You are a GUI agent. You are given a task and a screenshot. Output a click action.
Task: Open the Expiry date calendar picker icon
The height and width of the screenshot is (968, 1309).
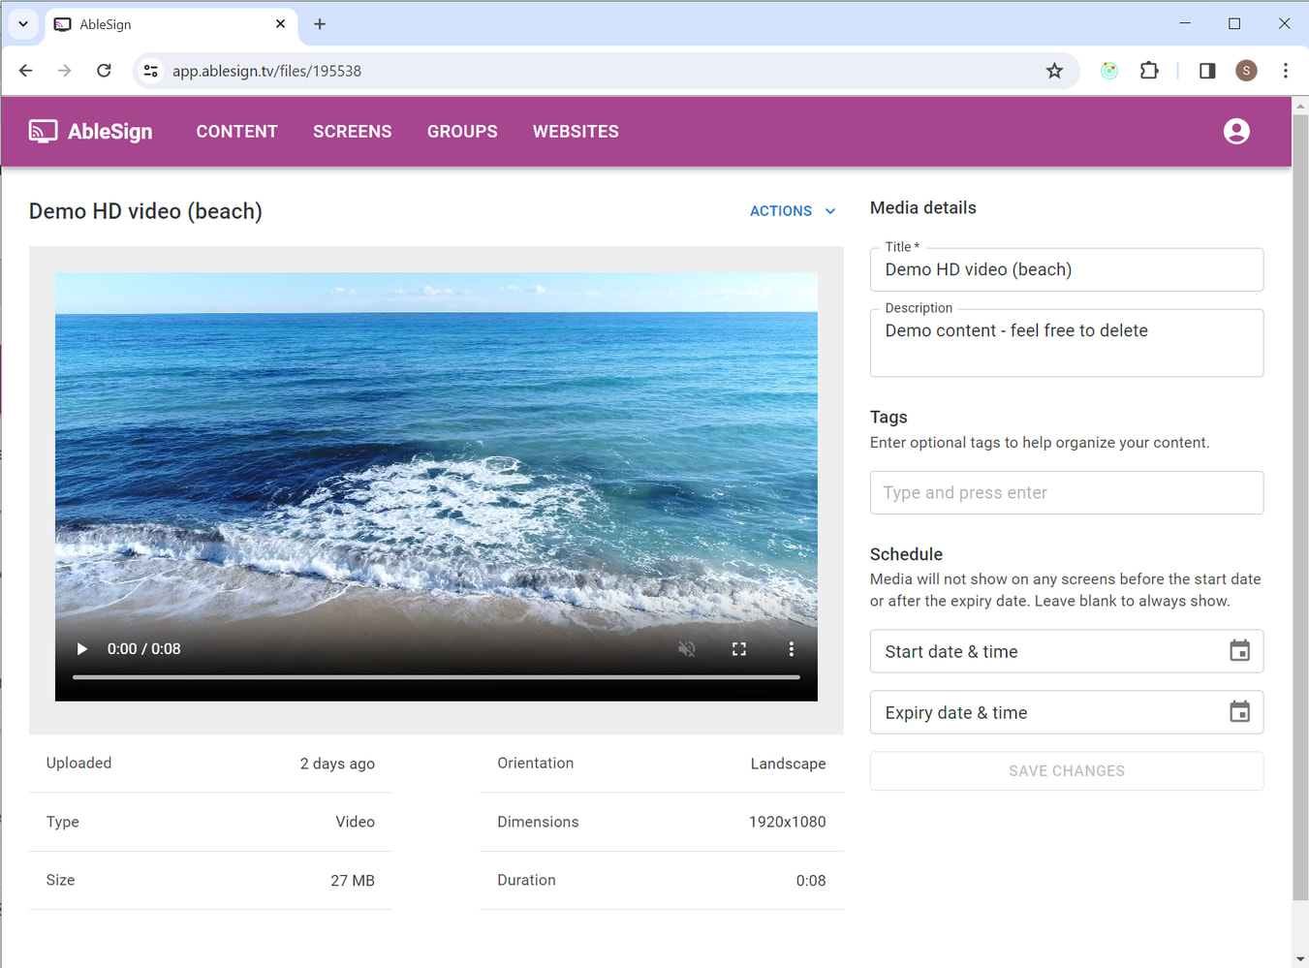click(1239, 712)
